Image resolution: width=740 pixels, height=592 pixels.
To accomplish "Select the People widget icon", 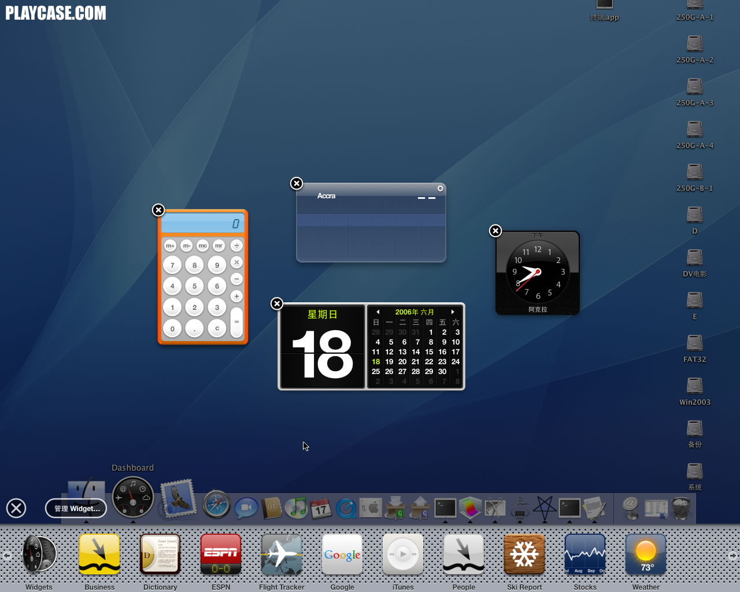I will (x=464, y=554).
